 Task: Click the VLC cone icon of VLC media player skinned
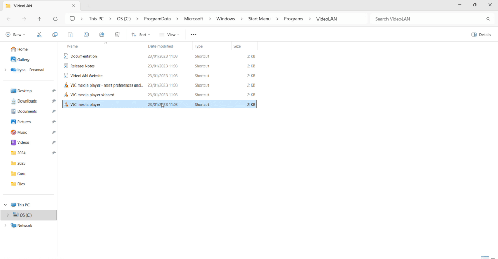66,94
